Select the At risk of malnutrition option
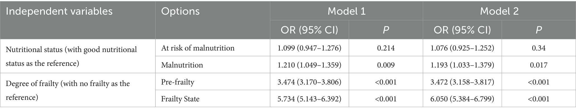The width and height of the screenshot is (576, 112). pos(198,48)
